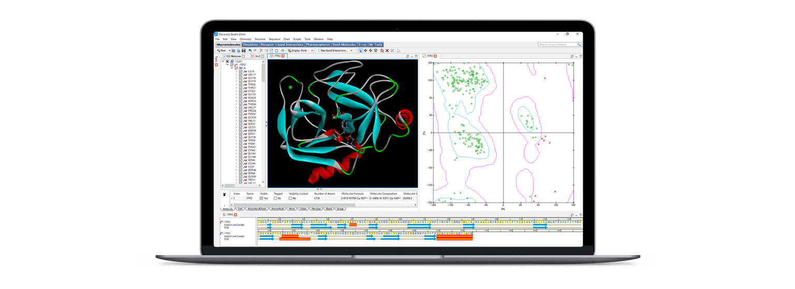Switch to the Simulation toolbar tab
795x289 pixels.
251,45
